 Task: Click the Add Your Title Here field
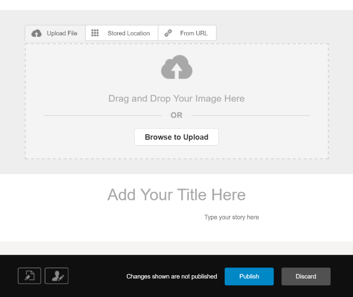[176, 195]
